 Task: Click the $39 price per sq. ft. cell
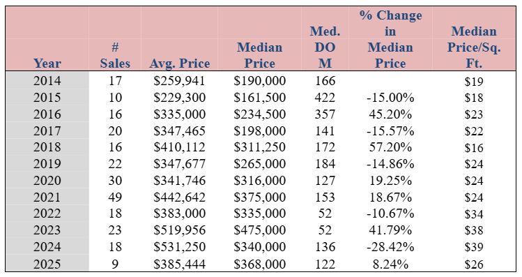click(474, 247)
